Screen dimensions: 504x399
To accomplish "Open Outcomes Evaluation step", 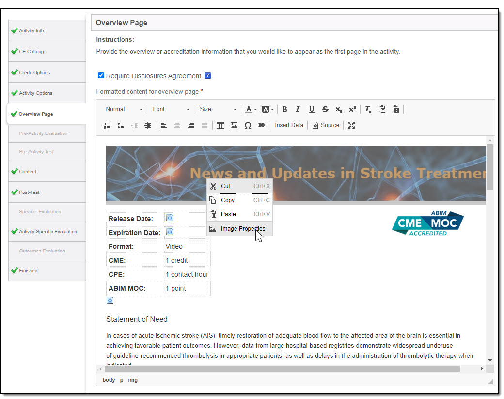I will (x=47, y=251).
